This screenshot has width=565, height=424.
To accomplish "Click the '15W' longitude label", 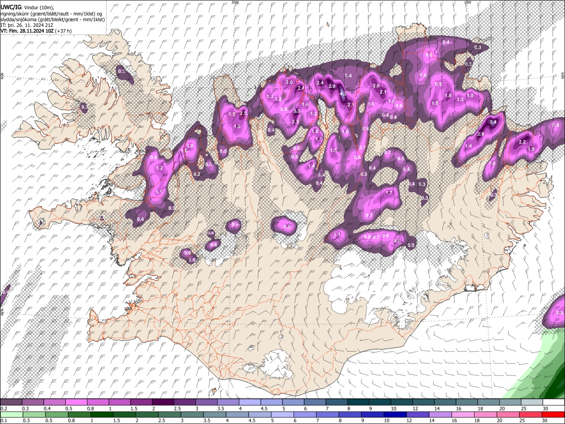I will pyautogui.click(x=467, y=2).
